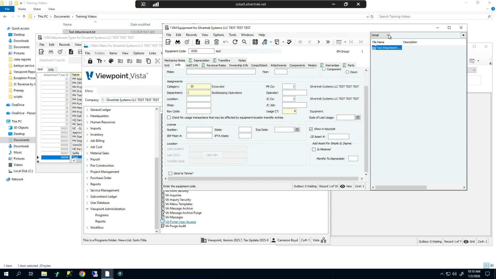496x279 pixels.
Task: Open calendar picker for license Exp Date
Action: click(x=297, y=130)
